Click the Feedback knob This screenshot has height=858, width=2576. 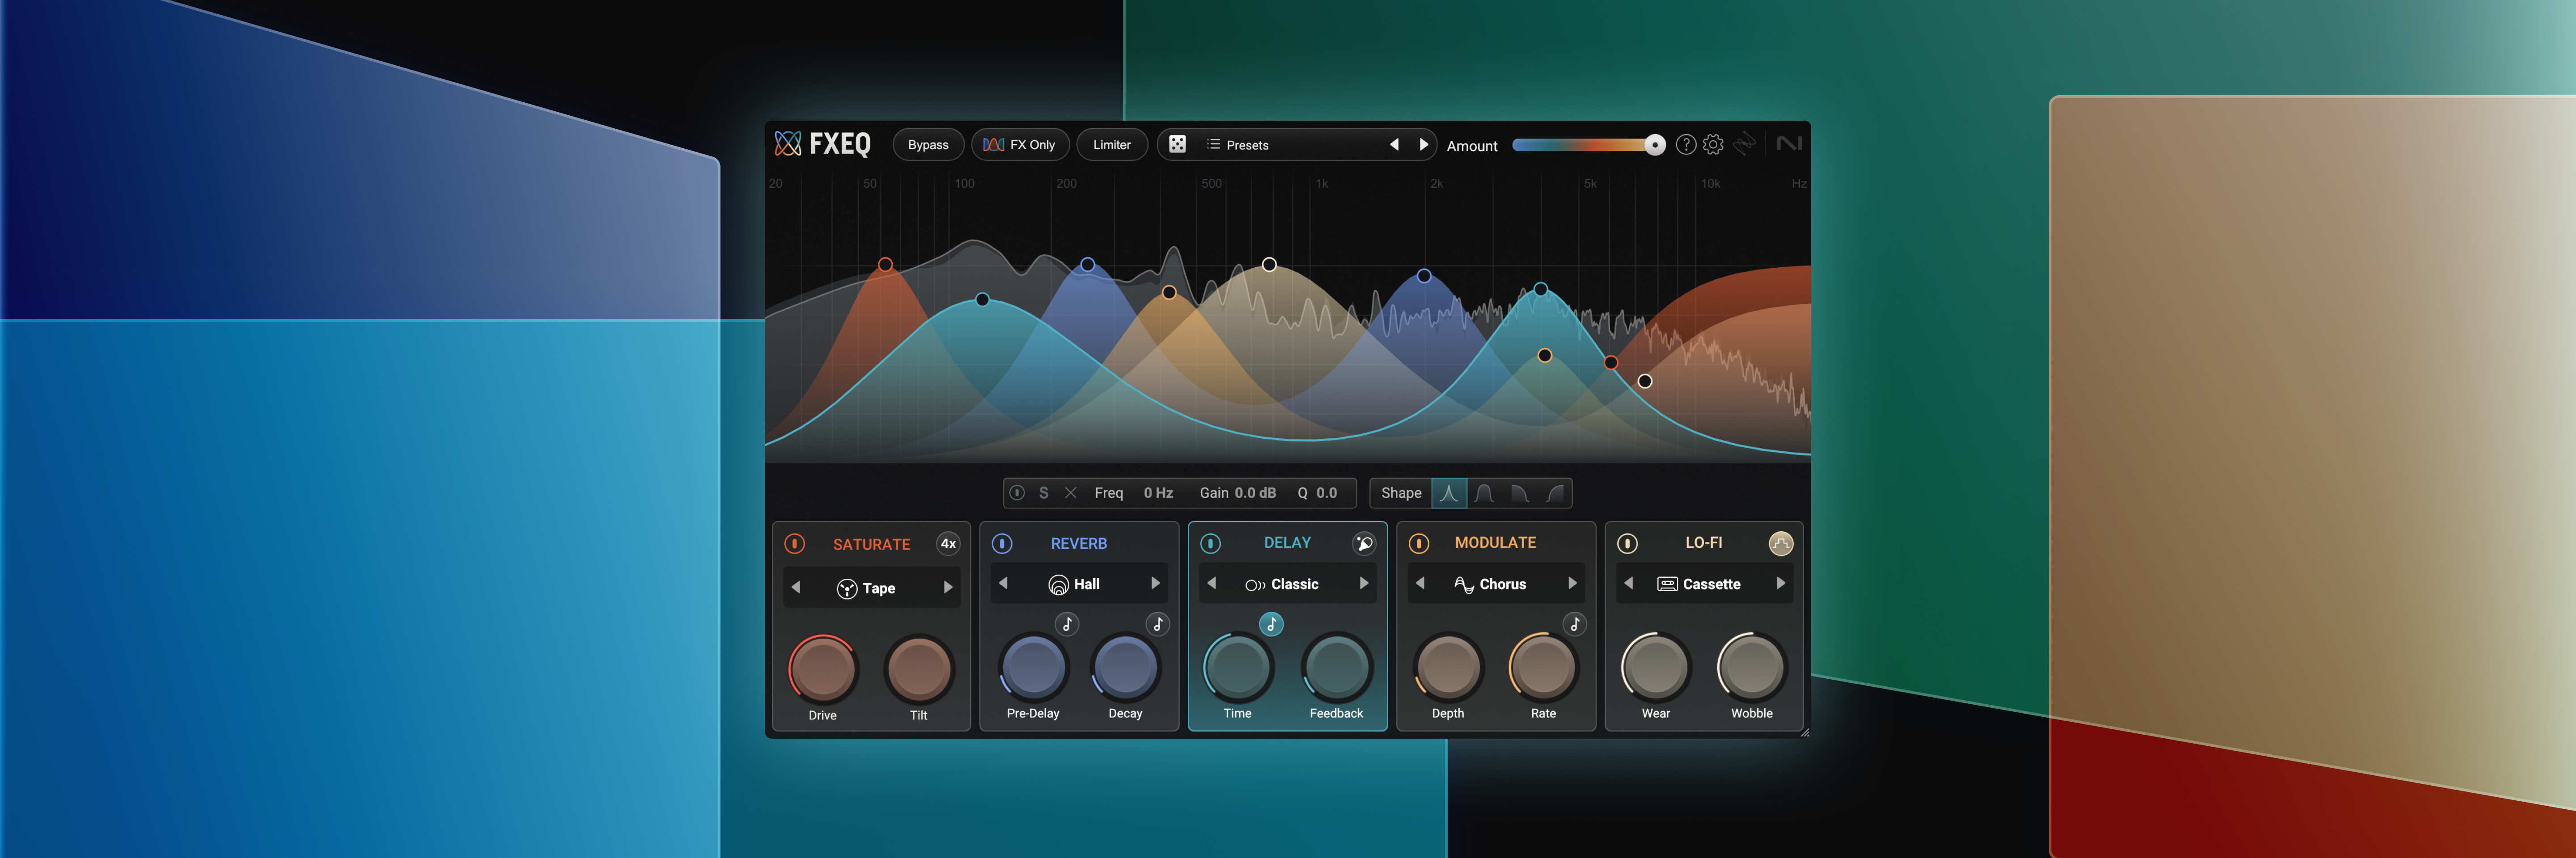1337,667
